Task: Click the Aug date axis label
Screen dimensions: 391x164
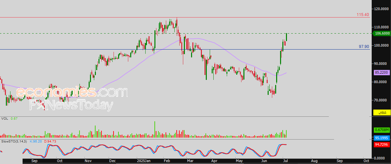Action: coord(314,161)
